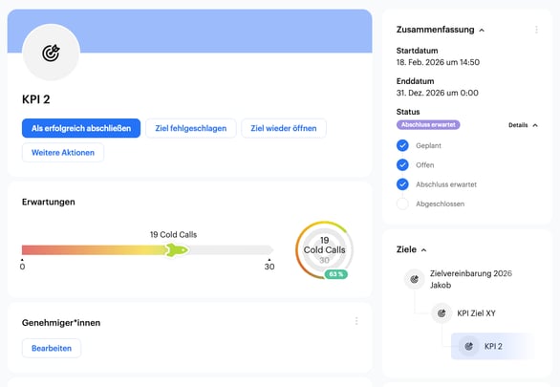Click Als erfolgreich abschließen button
Screen dimensions: 560x387
[81, 128]
